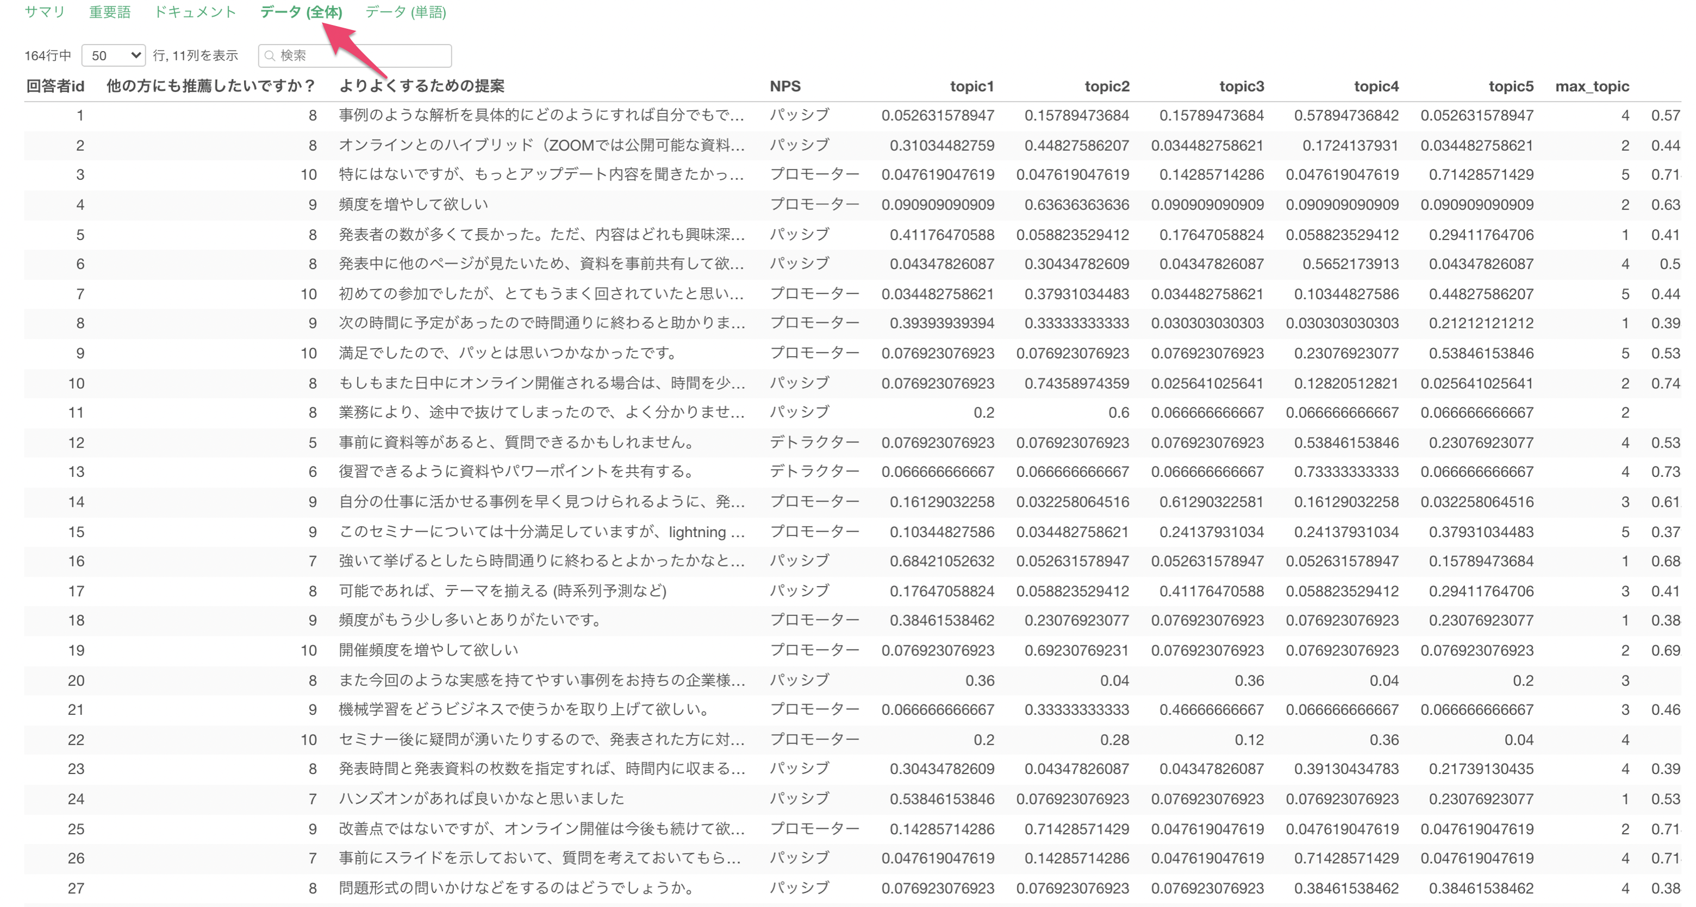
Task: Click topic1 value 0.68421052632
Action: [x=942, y=561]
